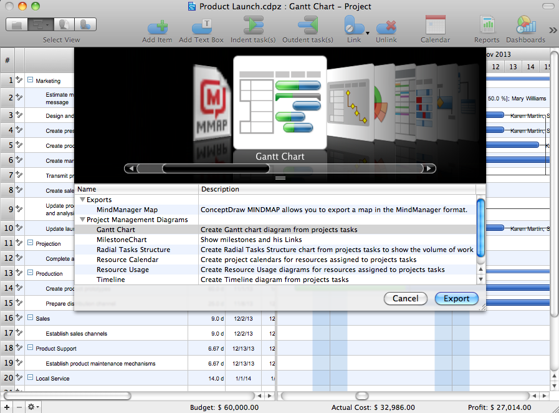Show hidden toolbar items with the double chevron
Image resolution: width=559 pixels, height=413 pixels.
(553, 30)
